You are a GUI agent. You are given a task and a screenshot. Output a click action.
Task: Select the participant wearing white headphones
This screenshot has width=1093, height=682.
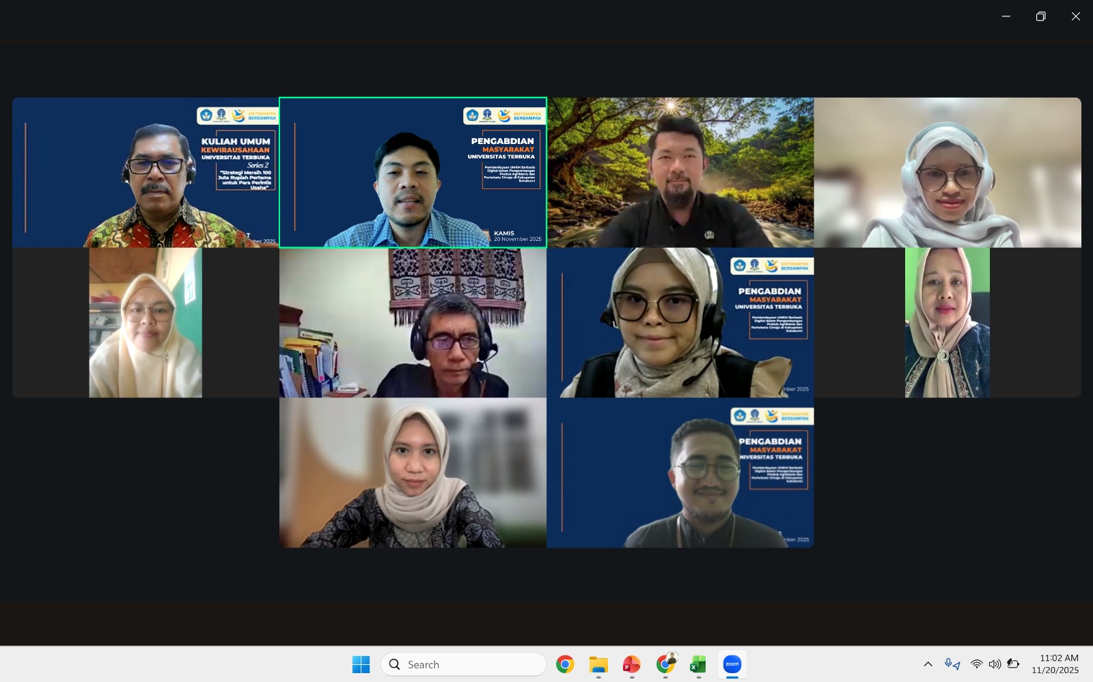[x=947, y=172]
